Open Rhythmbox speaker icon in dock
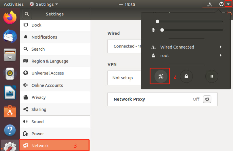 click(10, 74)
